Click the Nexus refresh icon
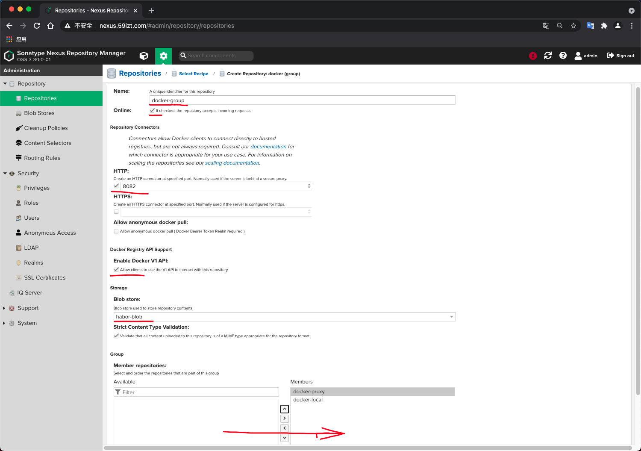 coord(548,56)
